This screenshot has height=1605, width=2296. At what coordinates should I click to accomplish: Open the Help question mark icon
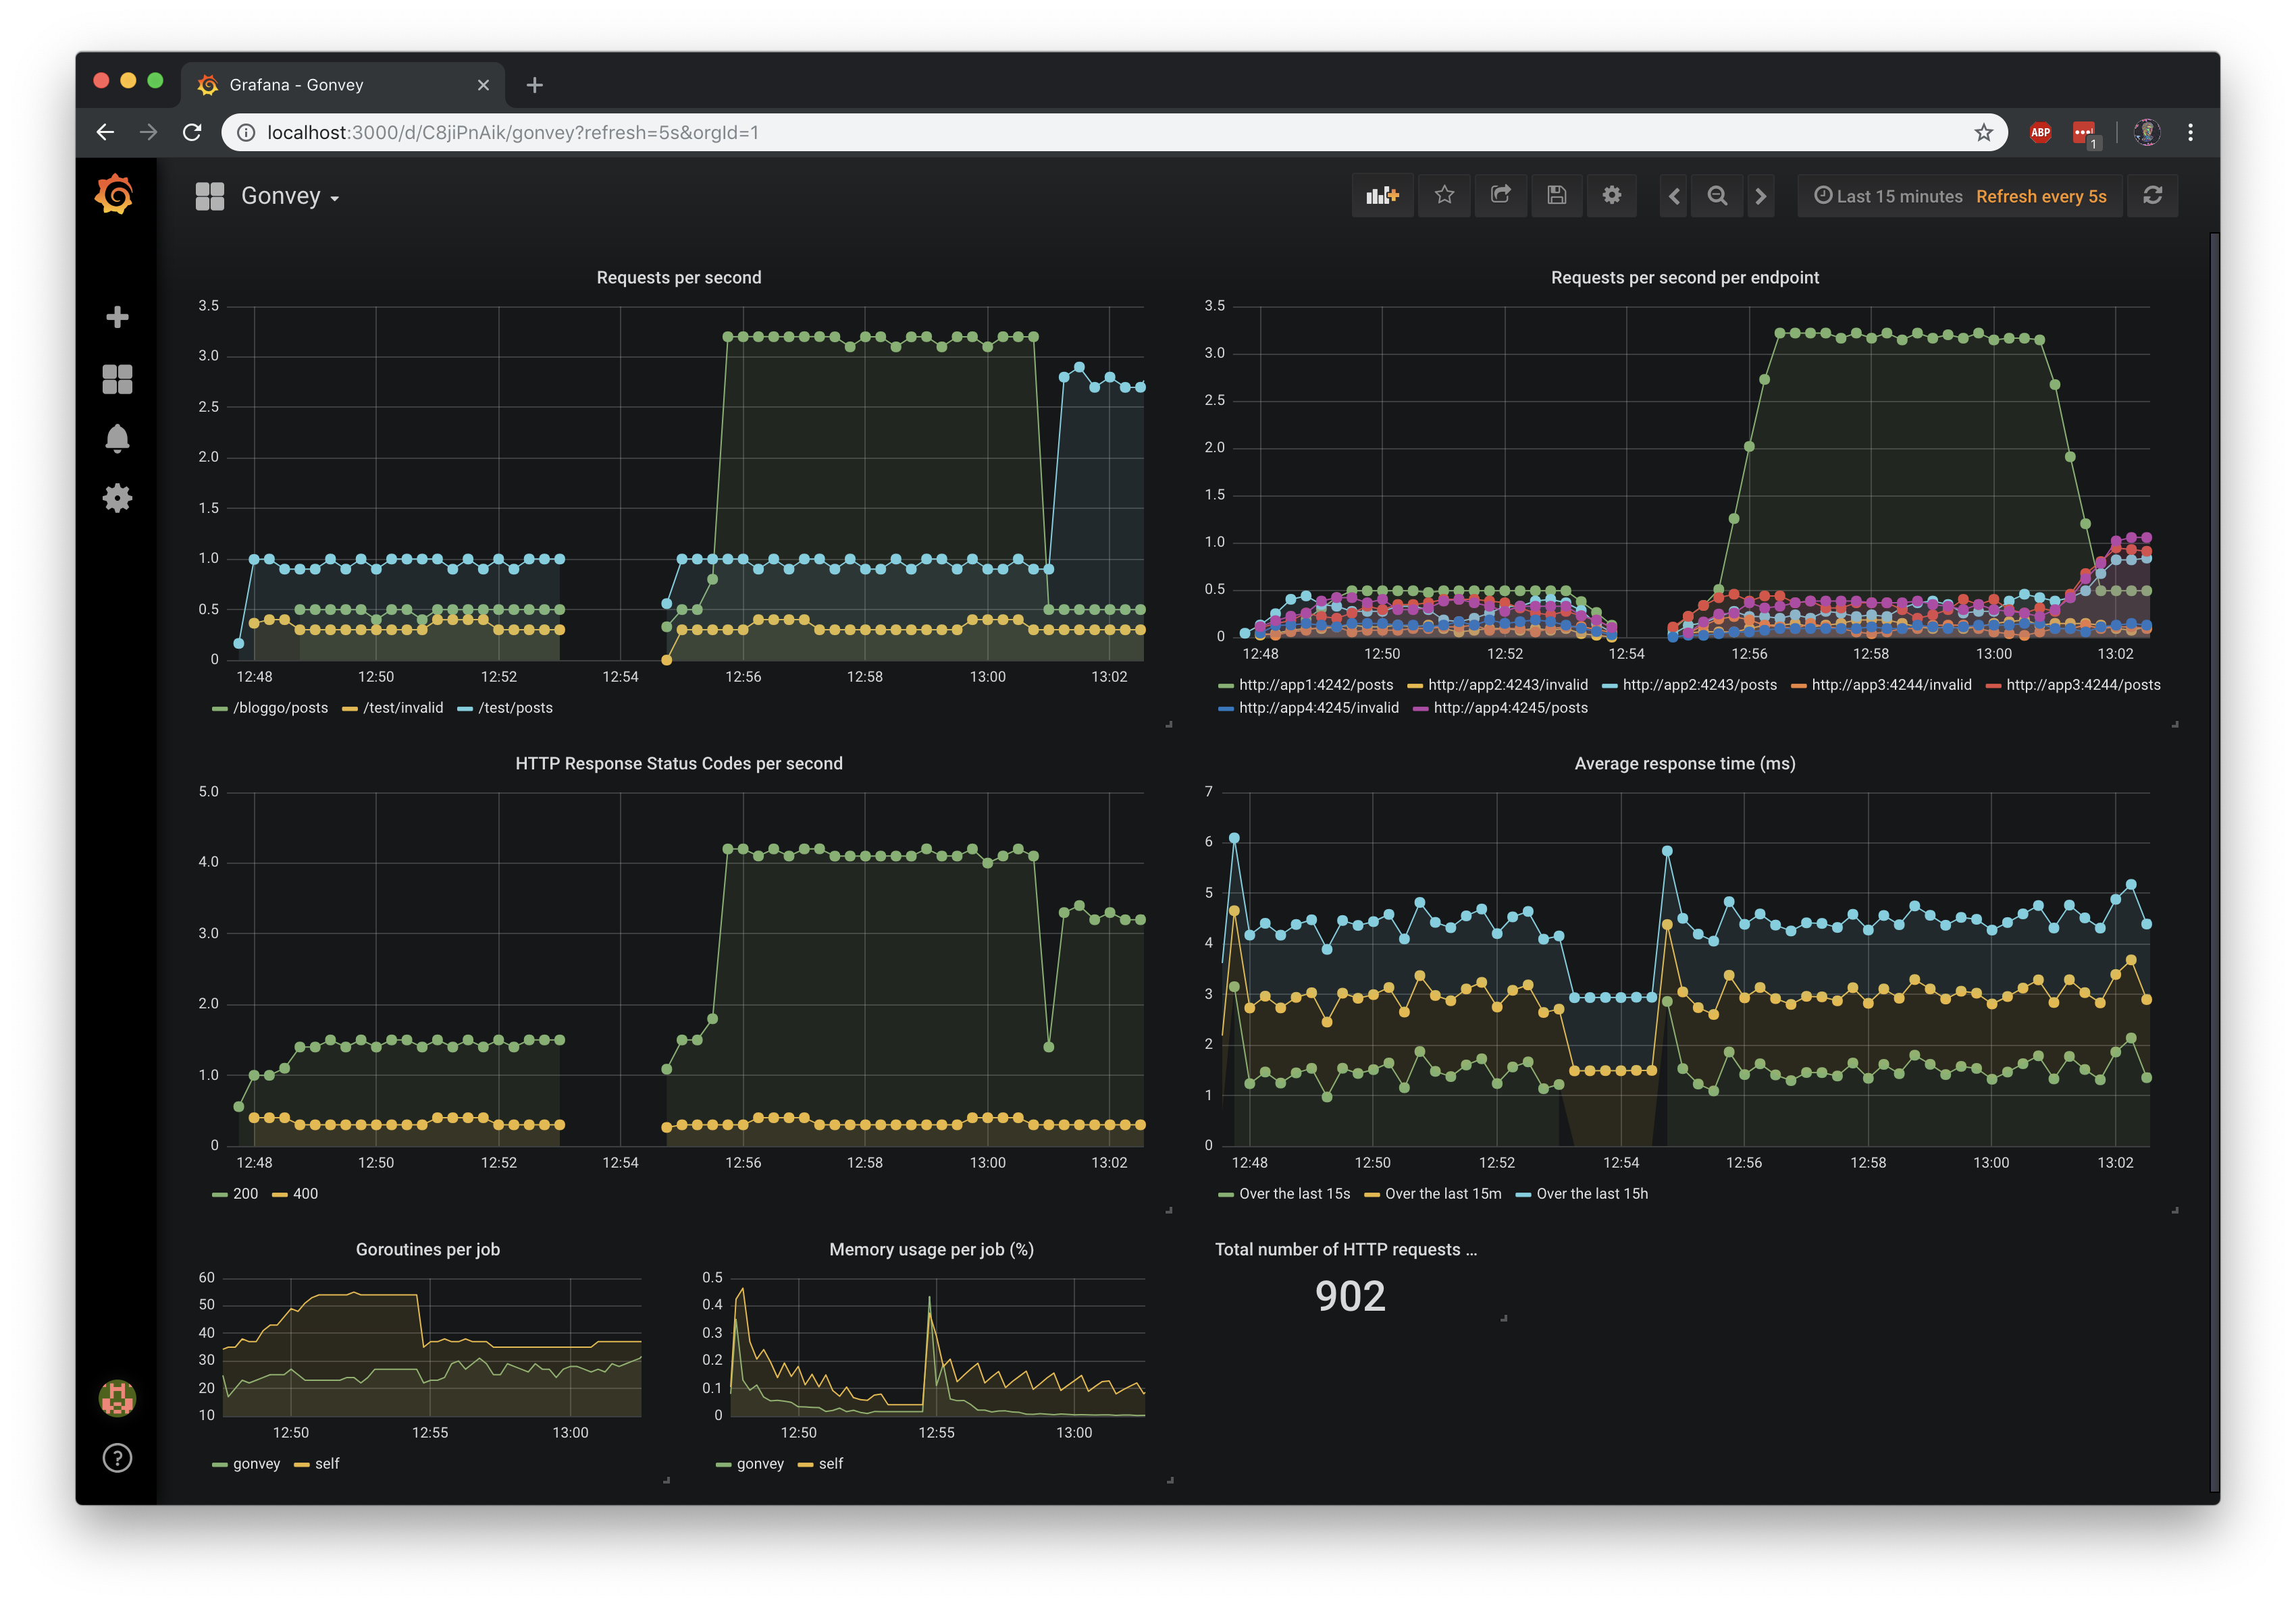(117, 1458)
